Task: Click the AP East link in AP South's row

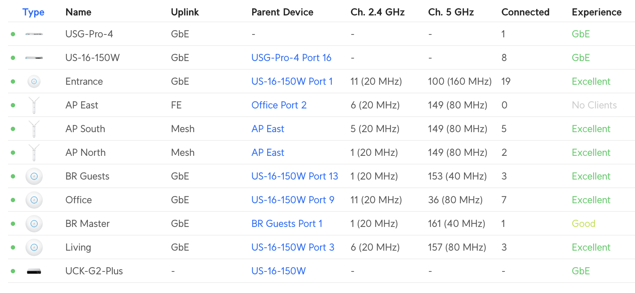Action: point(268,129)
